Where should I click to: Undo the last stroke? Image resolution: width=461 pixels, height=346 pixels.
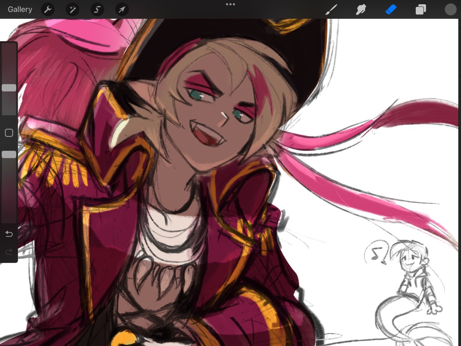[9, 234]
